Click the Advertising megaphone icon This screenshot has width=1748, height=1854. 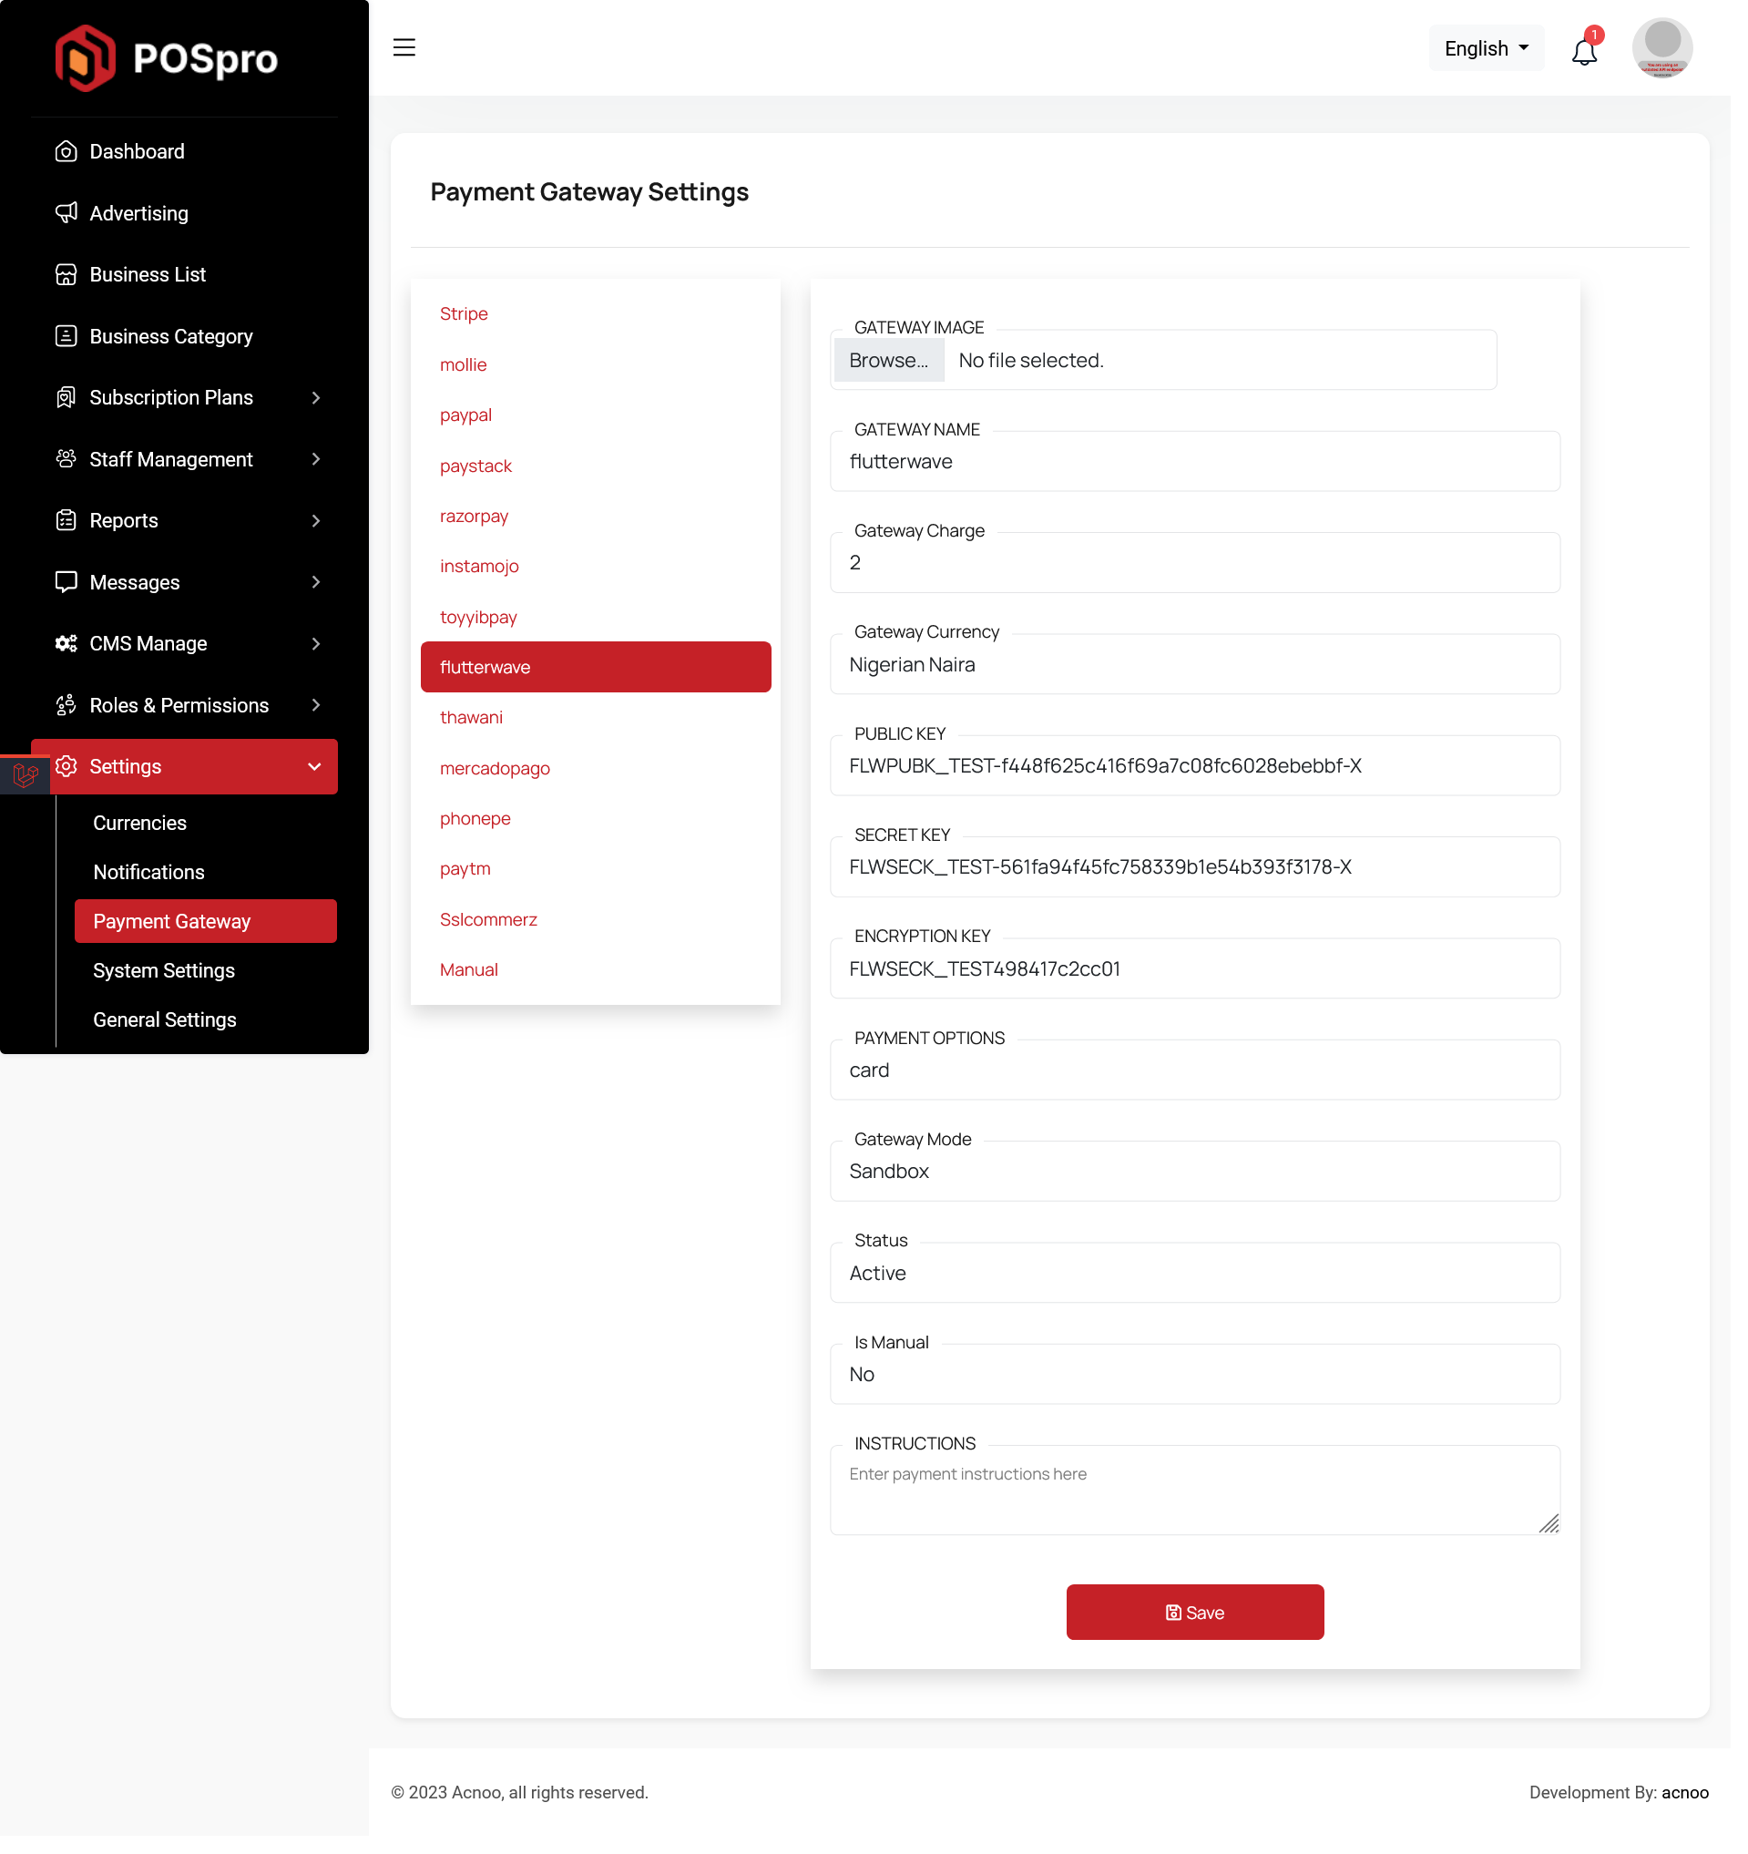(x=66, y=212)
